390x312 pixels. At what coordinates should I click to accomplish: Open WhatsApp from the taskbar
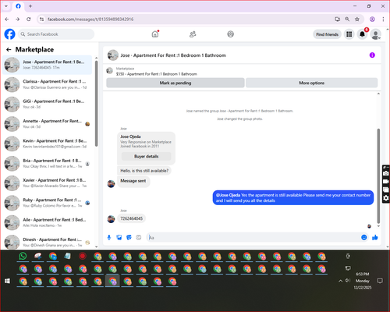click(23, 257)
